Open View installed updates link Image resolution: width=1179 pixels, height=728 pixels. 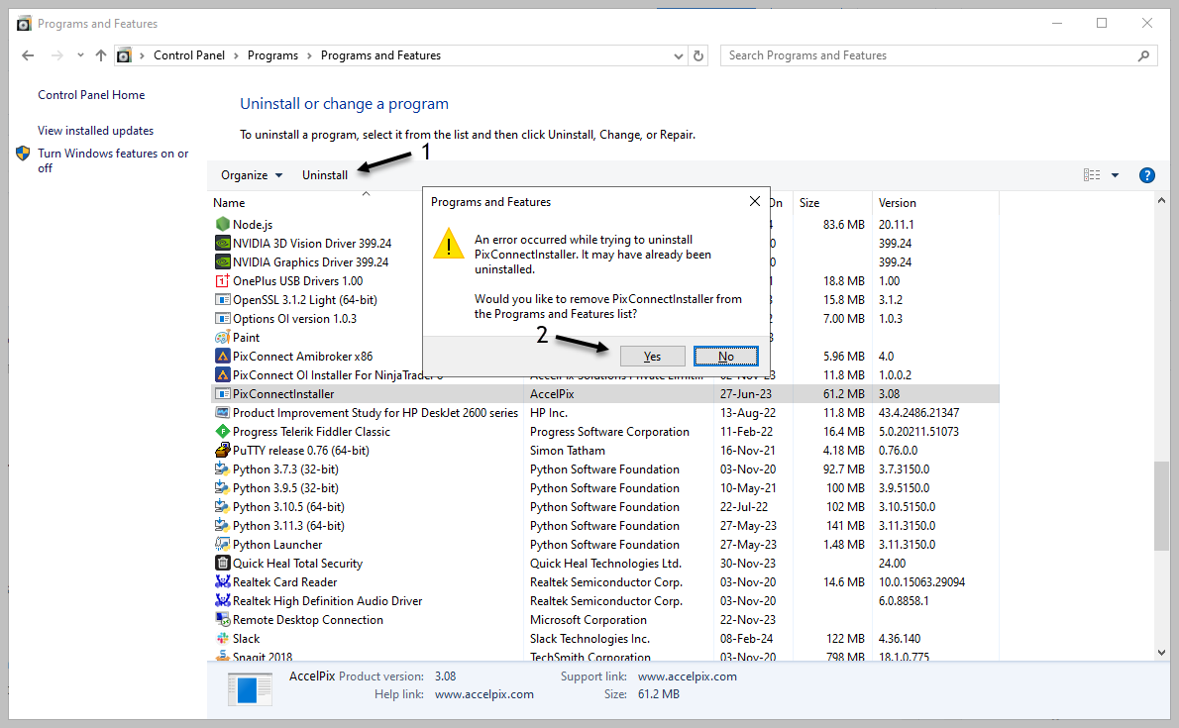[x=95, y=131]
